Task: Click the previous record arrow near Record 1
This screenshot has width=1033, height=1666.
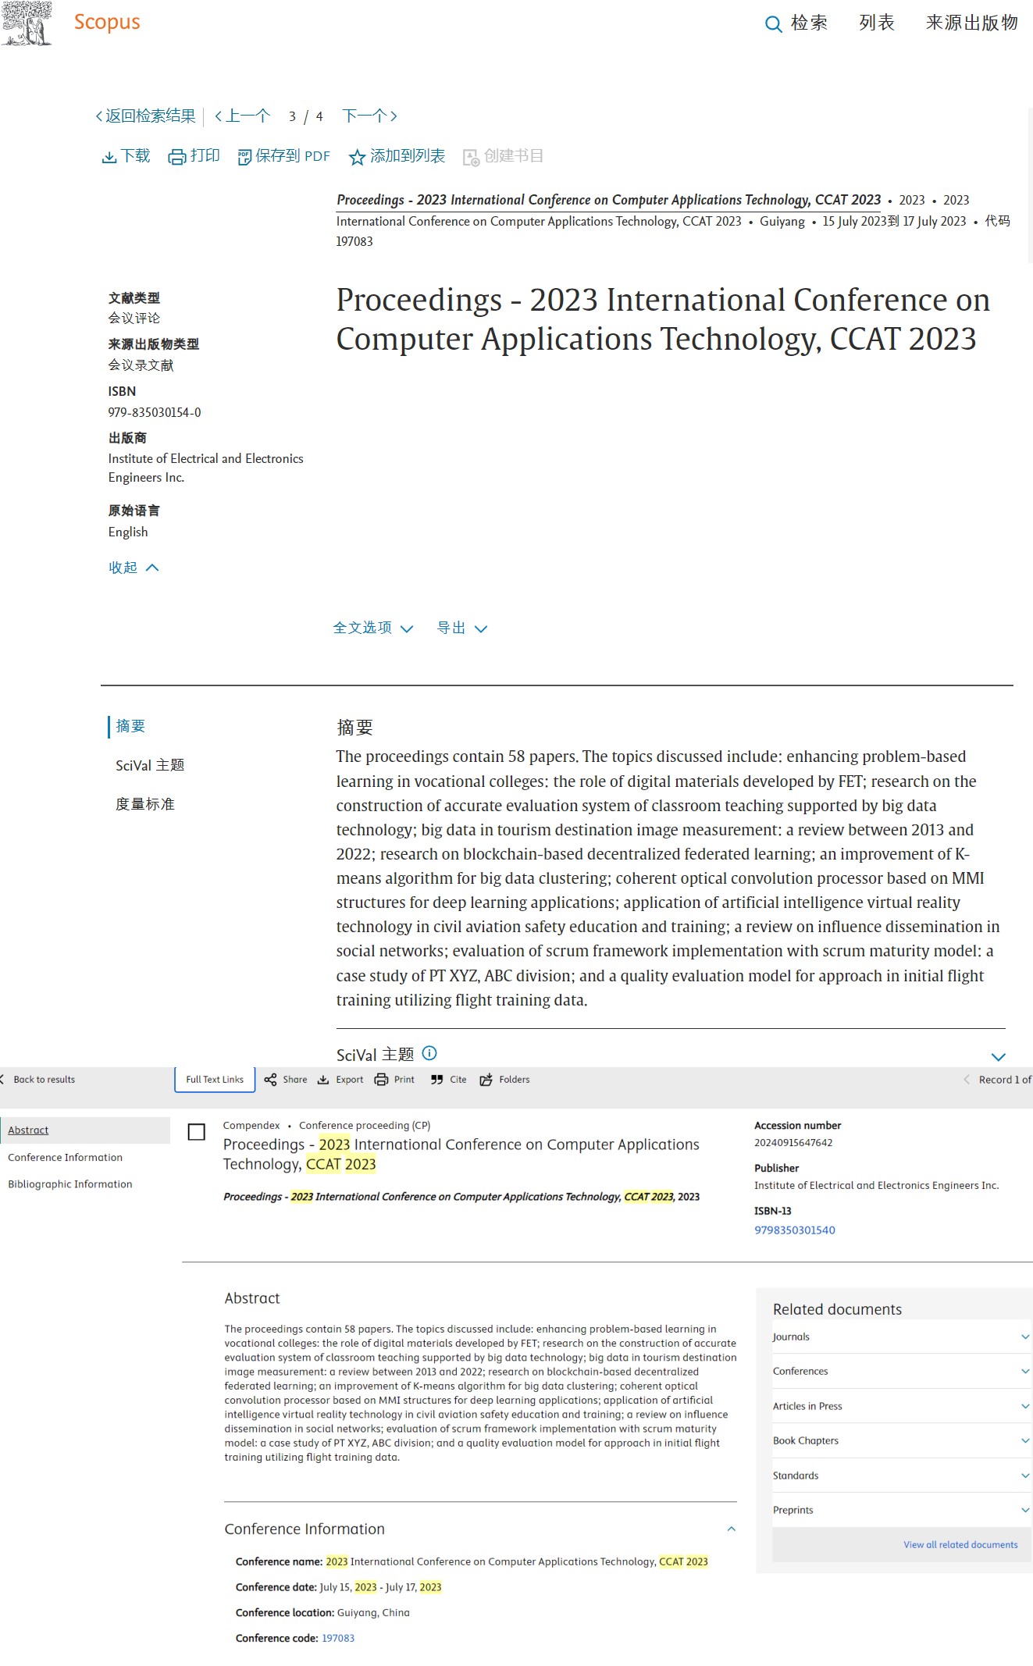Action: pos(967,1080)
